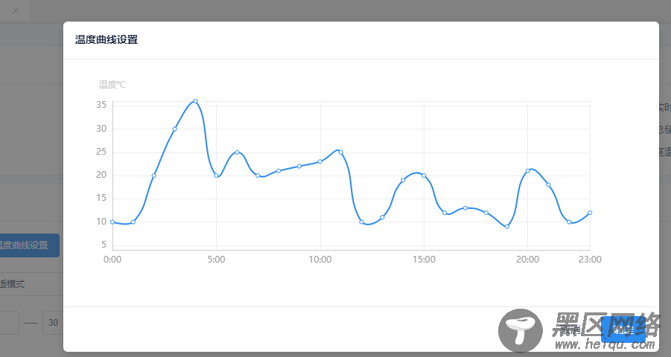Select the 2:00 data point at 20°C
The width and height of the screenshot is (671, 357).
coord(154,176)
